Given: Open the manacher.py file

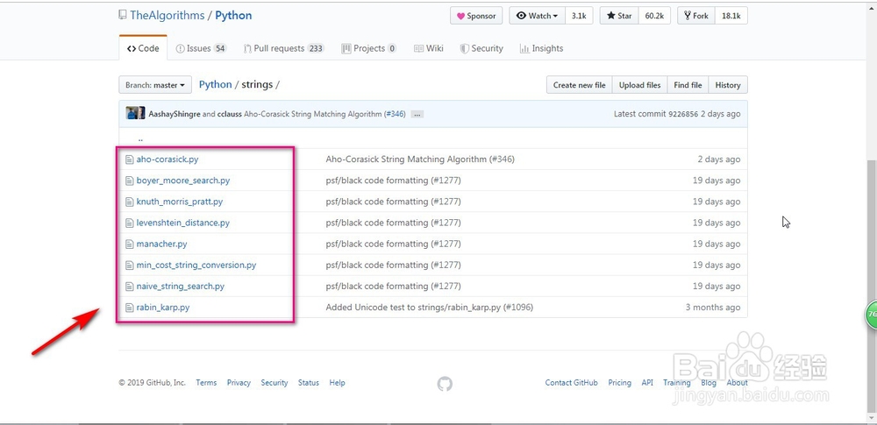Looking at the screenshot, I should tap(161, 244).
